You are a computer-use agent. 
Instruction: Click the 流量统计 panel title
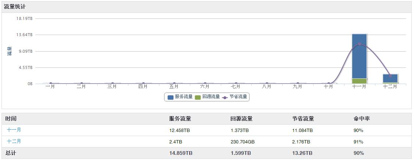15,7
